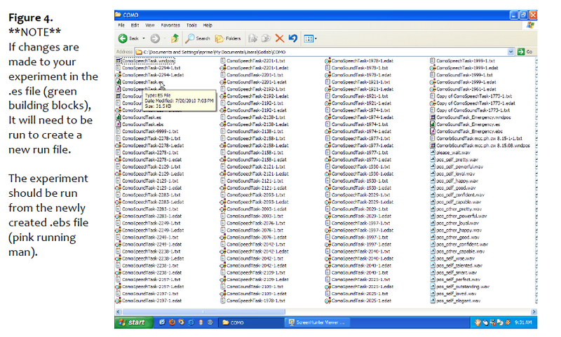Open the Windows Start button
Screen dimensions: 561x337
pos(133,322)
